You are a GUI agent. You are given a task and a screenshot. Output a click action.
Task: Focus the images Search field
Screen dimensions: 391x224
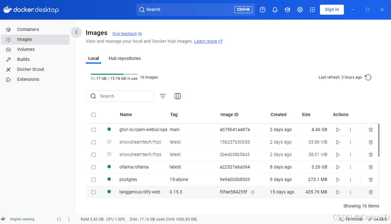[x=120, y=96]
